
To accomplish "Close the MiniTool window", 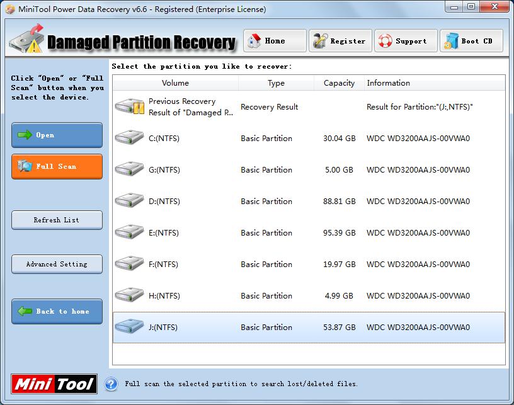I will click(x=494, y=7).
